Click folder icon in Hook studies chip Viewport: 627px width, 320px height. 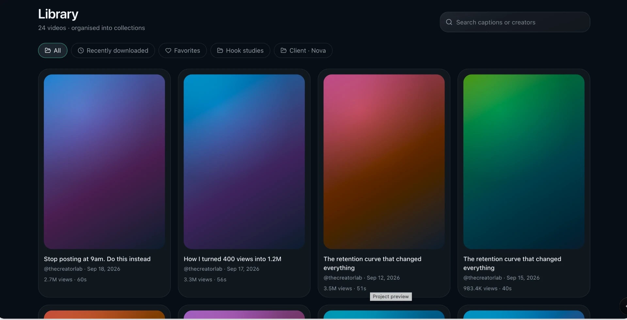(x=220, y=51)
